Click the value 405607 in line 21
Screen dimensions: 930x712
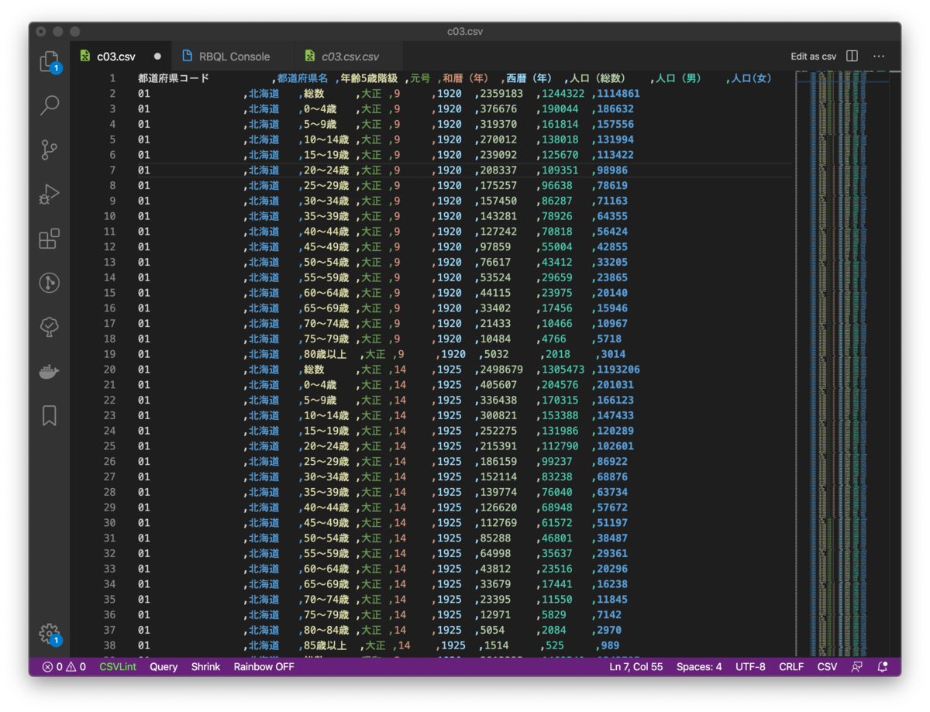[x=499, y=385]
